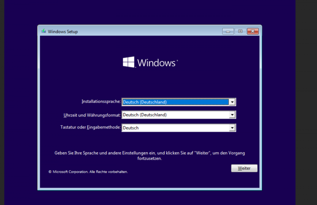Close the Windows Setup window
The width and height of the screenshot is (317, 205).
pyautogui.click(x=253, y=31)
